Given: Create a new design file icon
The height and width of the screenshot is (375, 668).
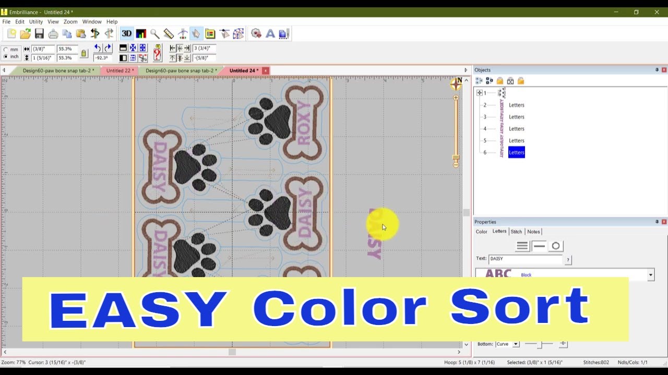Looking at the screenshot, I should [x=11, y=34].
